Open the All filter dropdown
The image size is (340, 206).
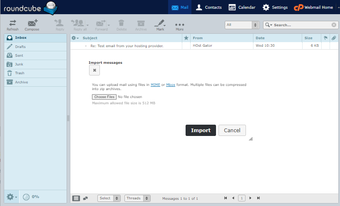pyautogui.click(x=242, y=25)
